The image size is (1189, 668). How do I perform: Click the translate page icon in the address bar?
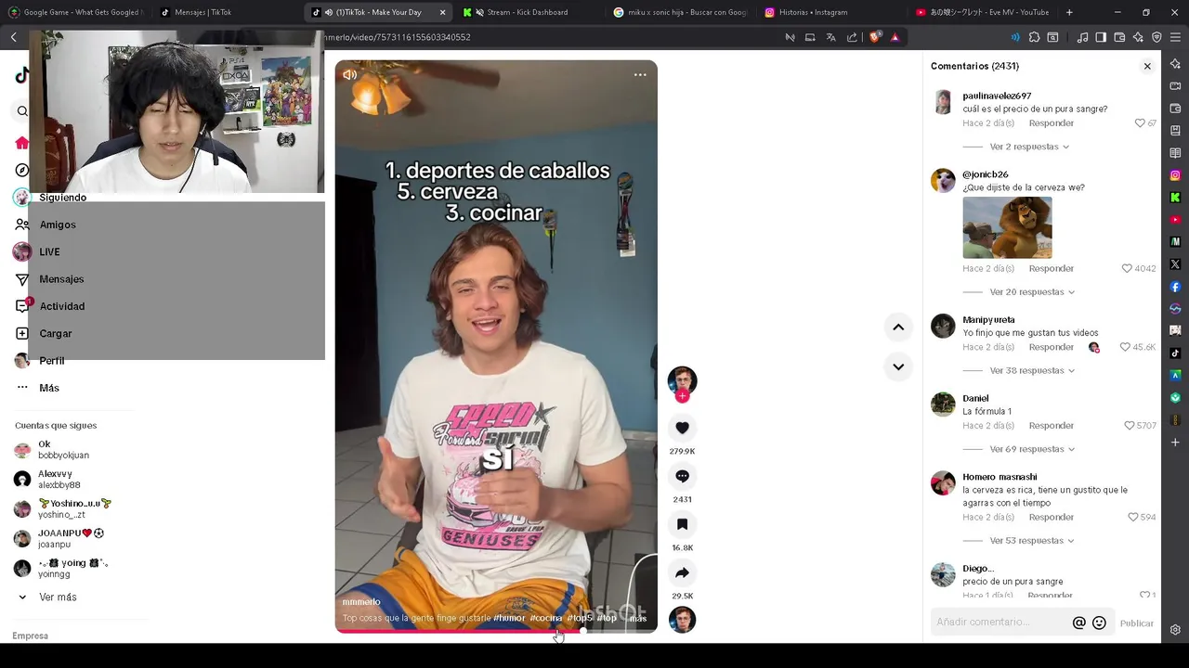(x=831, y=37)
